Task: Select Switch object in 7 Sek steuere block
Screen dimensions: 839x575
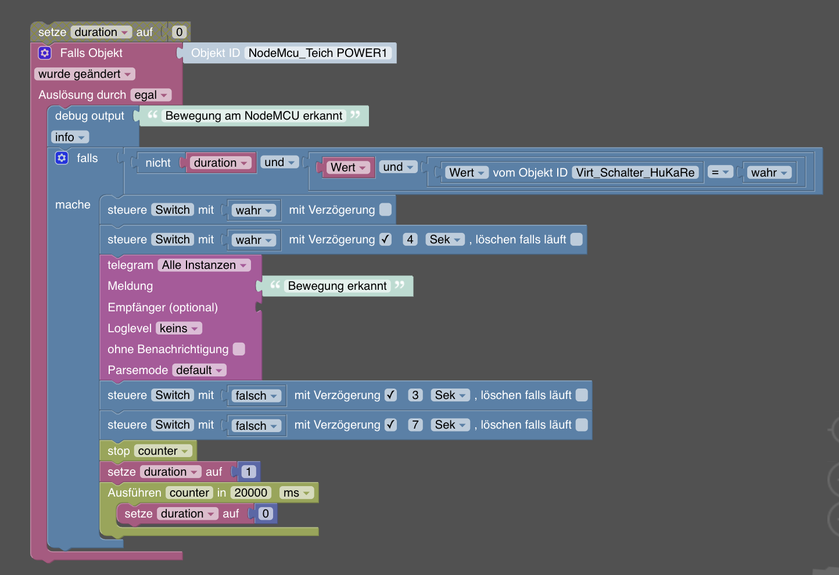Action: click(x=173, y=425)
